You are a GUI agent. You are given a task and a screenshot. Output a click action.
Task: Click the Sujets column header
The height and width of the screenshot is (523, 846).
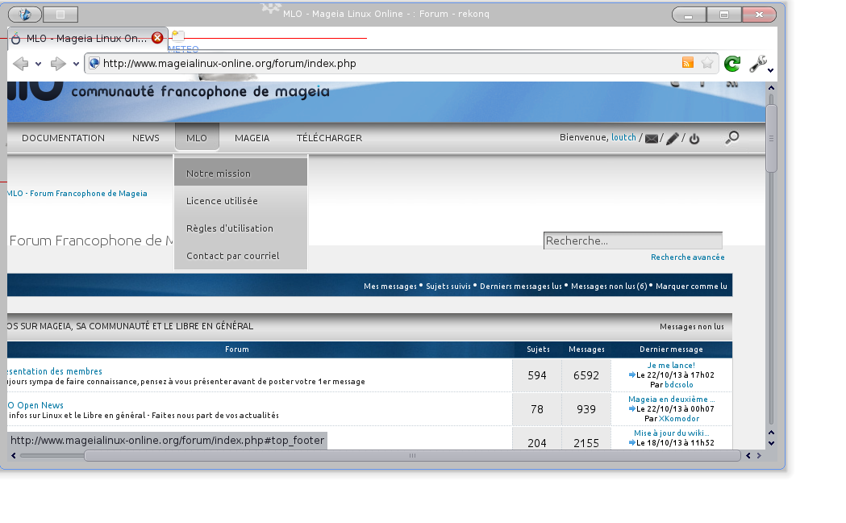(538, 349)
